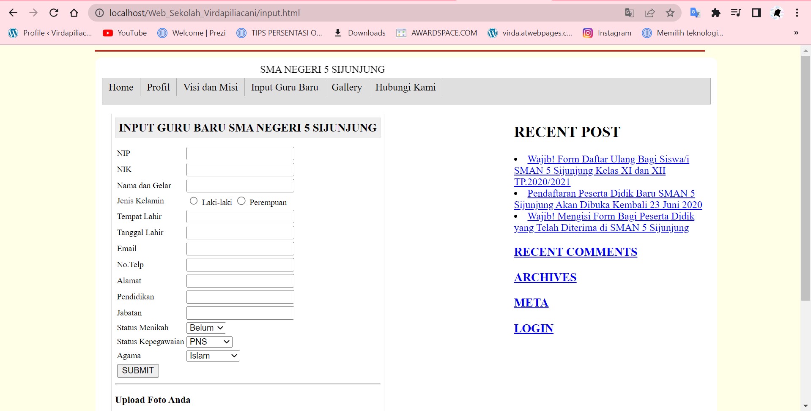
Task: Open the Instagram bookmark
Action: tap(607, 33)
